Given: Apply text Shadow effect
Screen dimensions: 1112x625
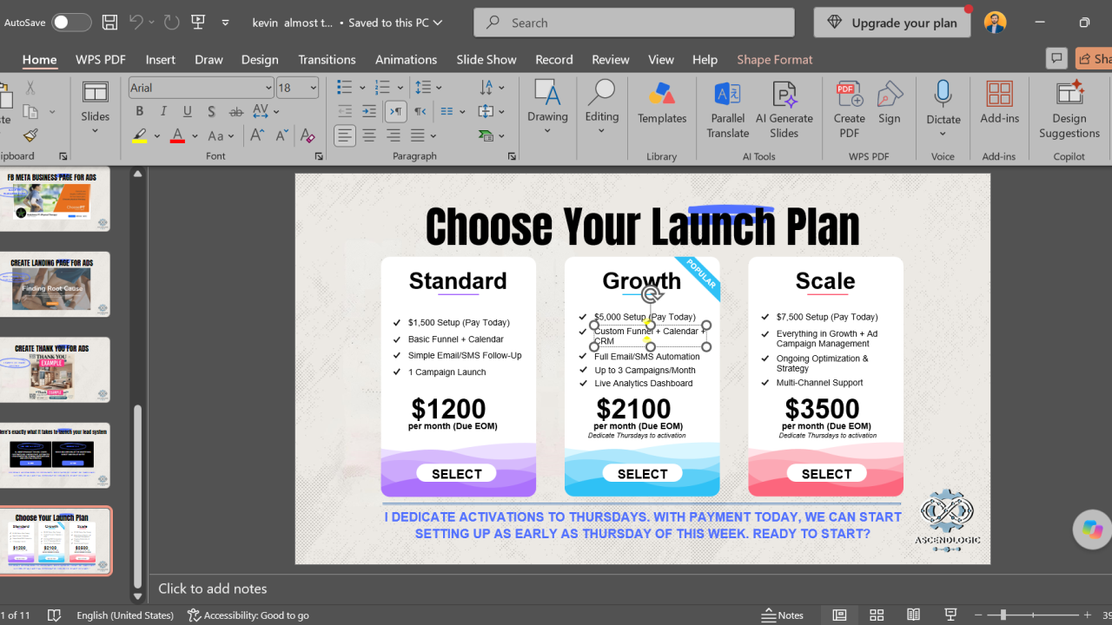Looking at the screenshot, I should tap(212, 111).
